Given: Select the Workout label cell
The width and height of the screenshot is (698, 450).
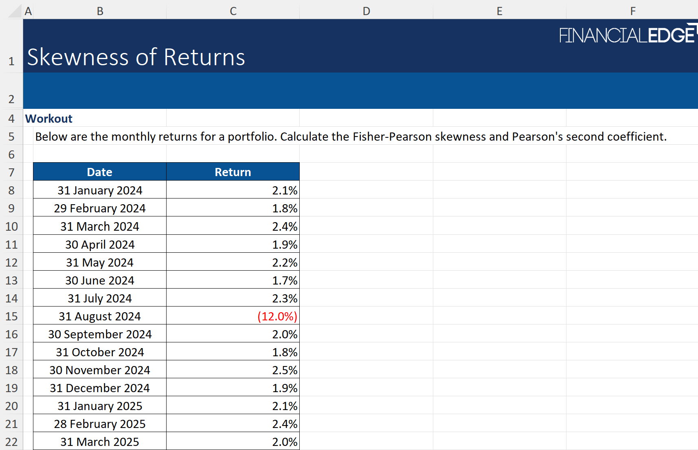Looking at the screenshot, I should pos(49,119).
